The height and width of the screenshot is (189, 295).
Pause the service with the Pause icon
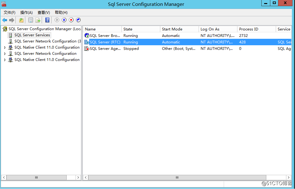point(64,20)
